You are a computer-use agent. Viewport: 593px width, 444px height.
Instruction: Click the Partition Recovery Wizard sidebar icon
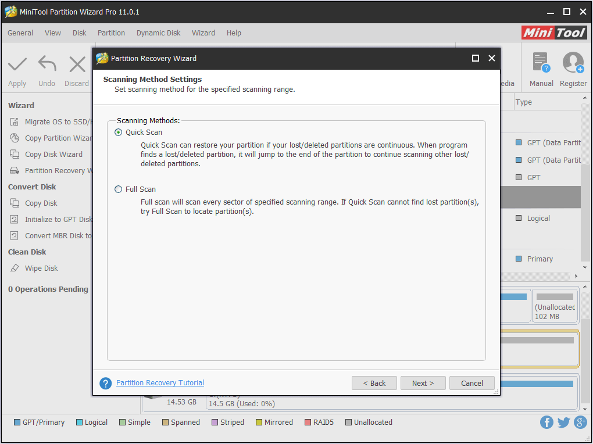(15, 170)
